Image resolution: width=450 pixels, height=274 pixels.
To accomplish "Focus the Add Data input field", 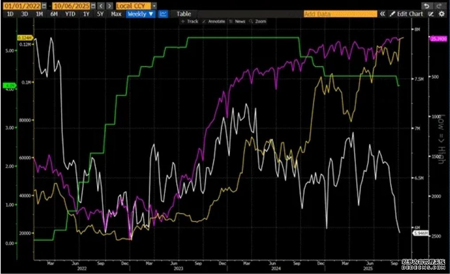I will 340,14.
